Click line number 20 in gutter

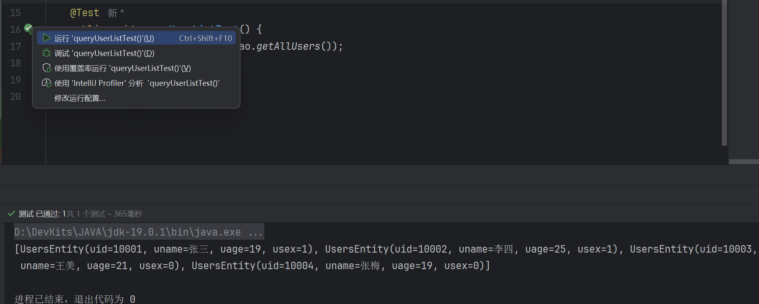[x=15, y=97]
